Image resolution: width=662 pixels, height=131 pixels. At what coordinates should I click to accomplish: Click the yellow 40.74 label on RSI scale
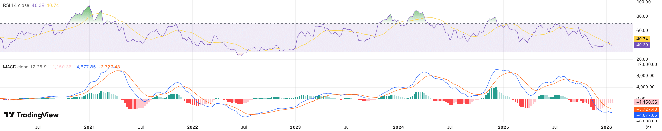[642, 39]
